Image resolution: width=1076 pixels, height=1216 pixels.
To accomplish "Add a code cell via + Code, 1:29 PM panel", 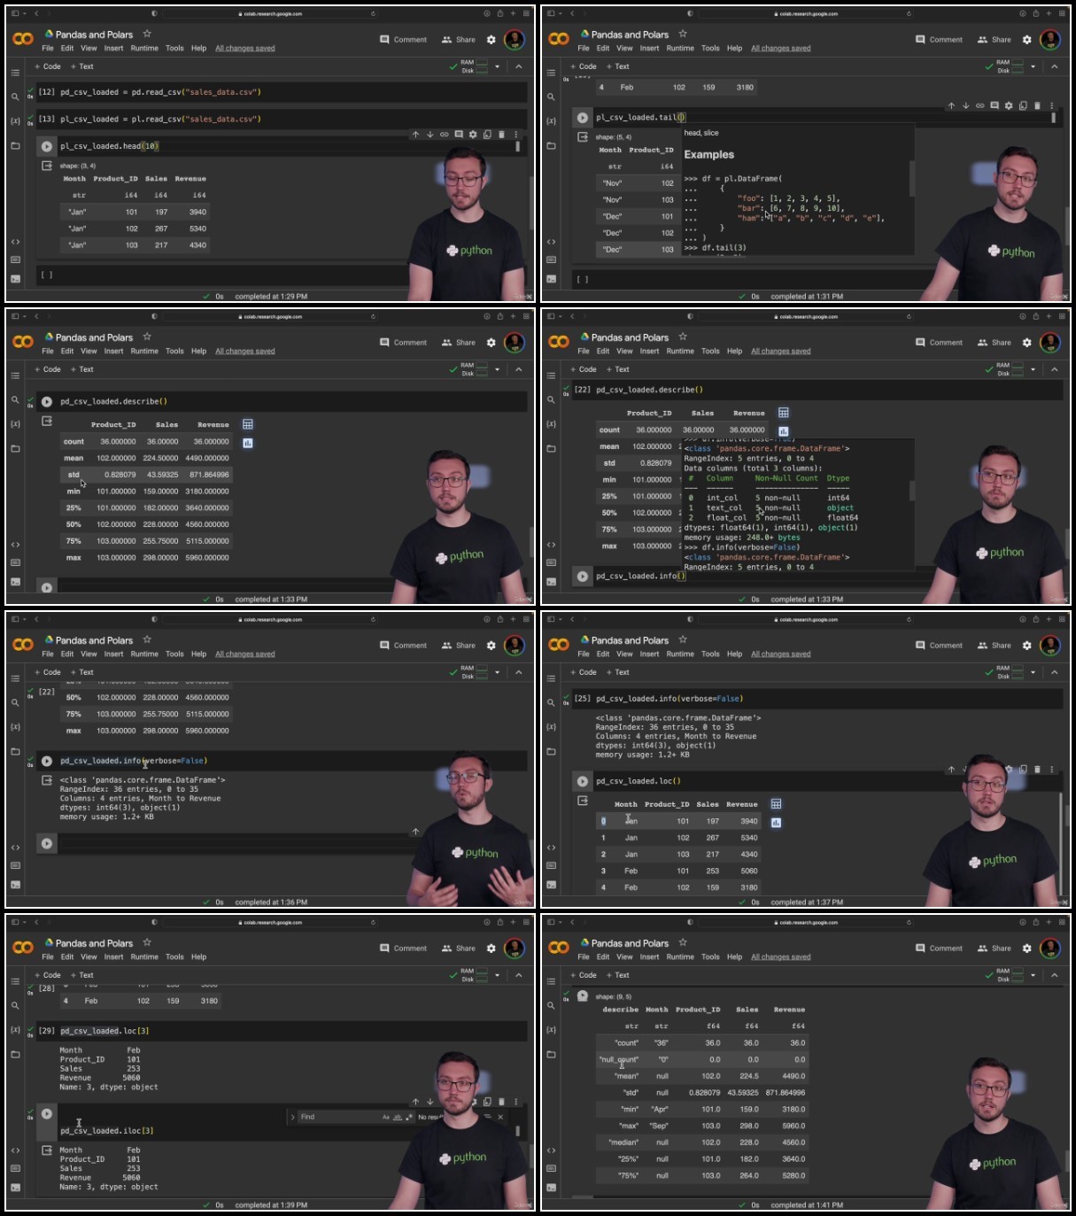I will coord(48,66).
